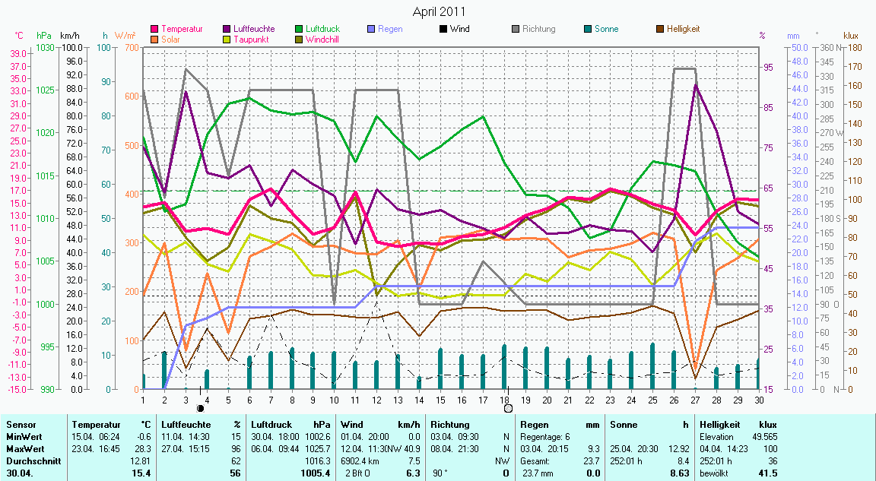Click the yellow Taupunkt legend swatch
This screenshot has width=876, height=481.
click(x=228, y=40)
